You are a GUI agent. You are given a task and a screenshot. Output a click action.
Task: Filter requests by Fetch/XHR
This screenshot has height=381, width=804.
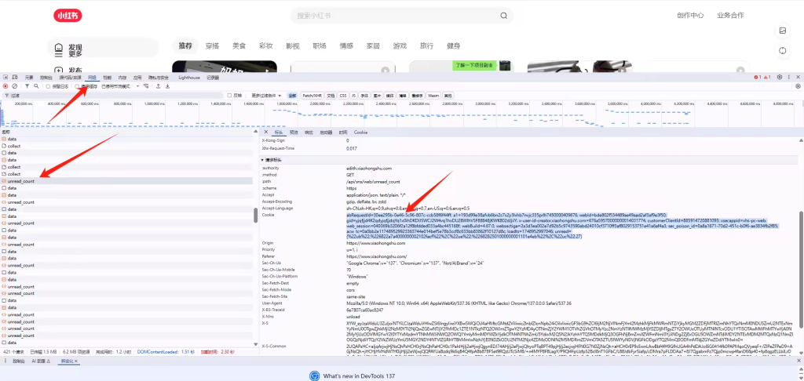tap(312, 95)
